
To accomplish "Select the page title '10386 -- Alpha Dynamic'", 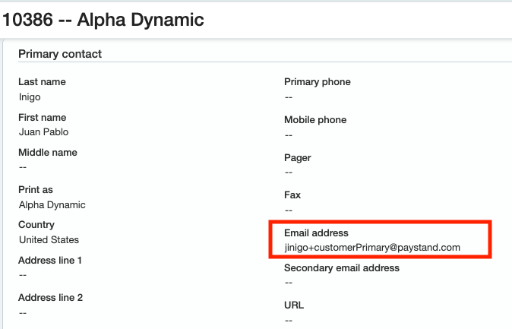I will click(x=103, y=20).
